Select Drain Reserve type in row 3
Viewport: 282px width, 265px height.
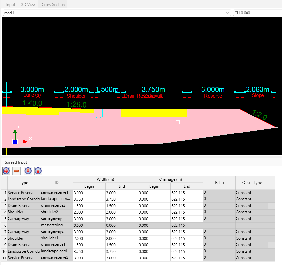tap(24, 206)
